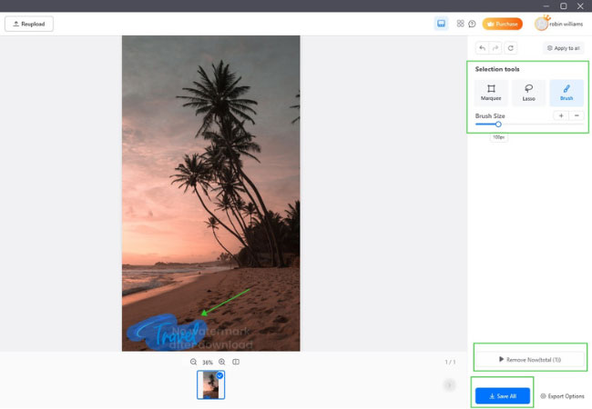
Task: Reset edits with the refresh icon
Action: point(510,47)
